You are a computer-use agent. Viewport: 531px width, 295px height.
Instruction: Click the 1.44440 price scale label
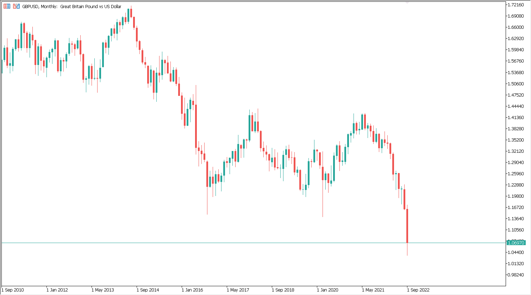tap(516, 106)
